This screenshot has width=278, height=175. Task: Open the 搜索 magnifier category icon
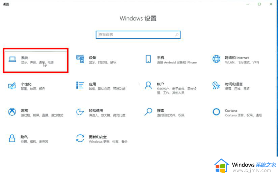coord(148,112)
